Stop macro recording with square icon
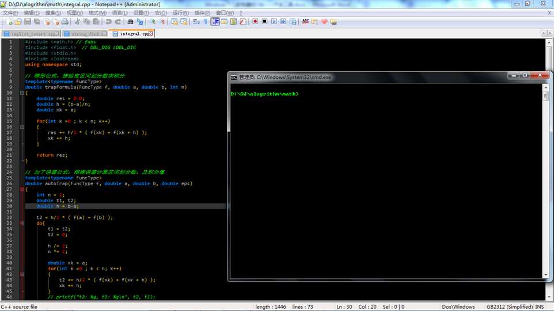 tap(265, 22)
